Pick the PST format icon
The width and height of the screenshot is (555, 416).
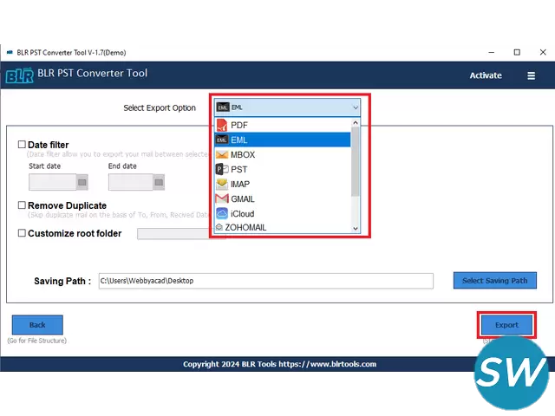(221, 169)
